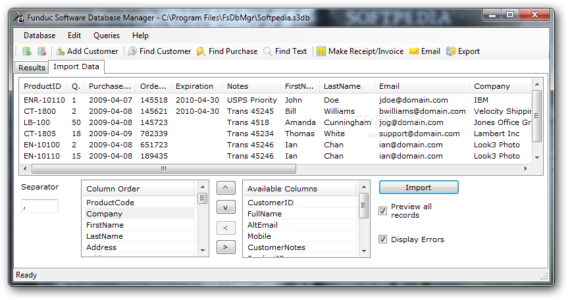Select Address in Column Order list
This screenshot has height=300, width=568.
[140, 247]
